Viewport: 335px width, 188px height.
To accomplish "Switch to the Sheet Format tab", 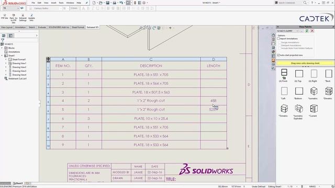I will [78, 27].
